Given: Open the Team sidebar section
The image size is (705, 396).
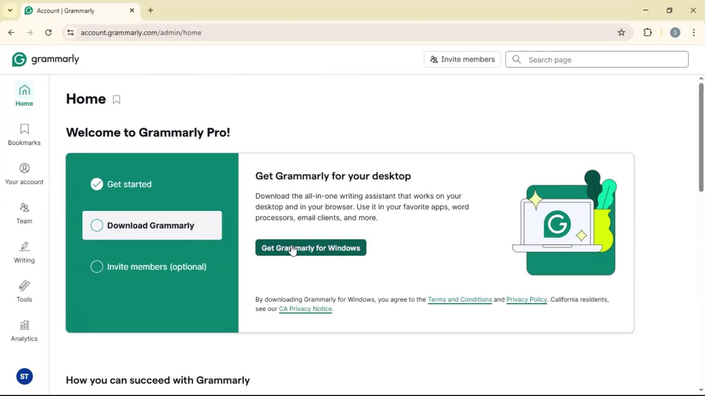Looking at the screenshot, I should [x=24, y=213].
